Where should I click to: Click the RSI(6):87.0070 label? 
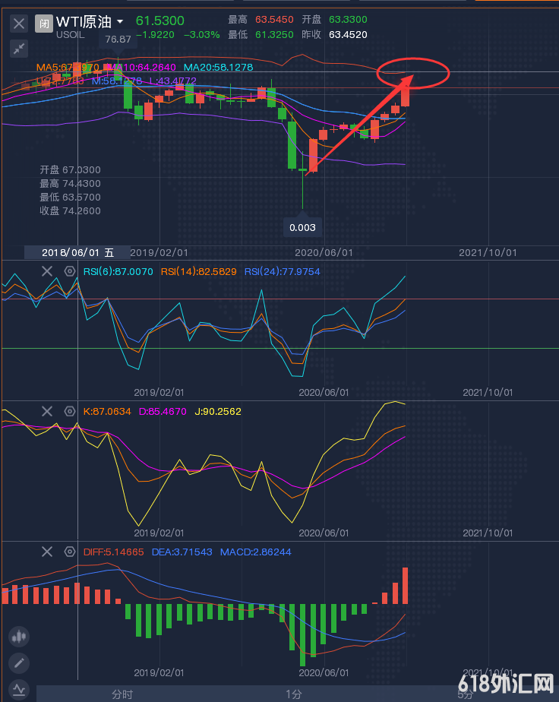tap(118, 272)
